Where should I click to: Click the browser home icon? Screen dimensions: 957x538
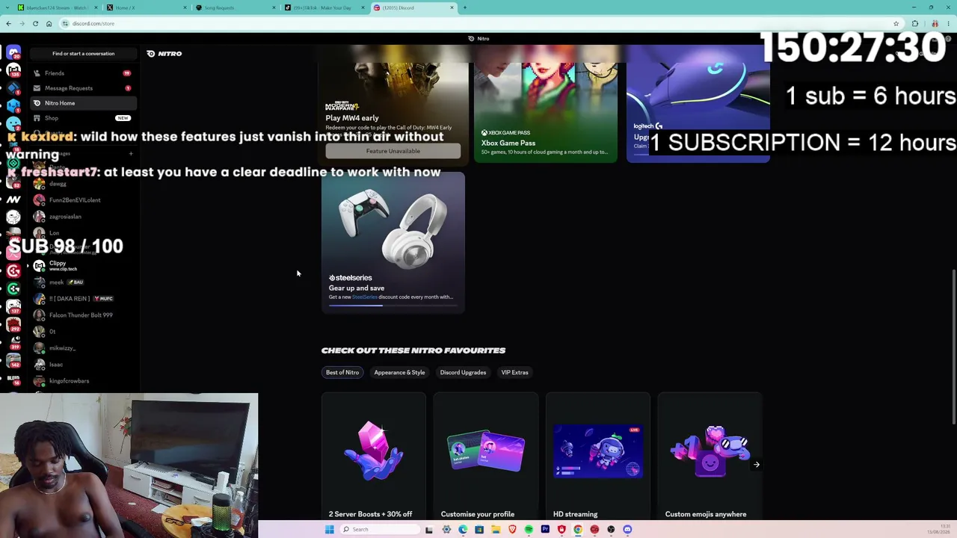(x=49, y=24)
